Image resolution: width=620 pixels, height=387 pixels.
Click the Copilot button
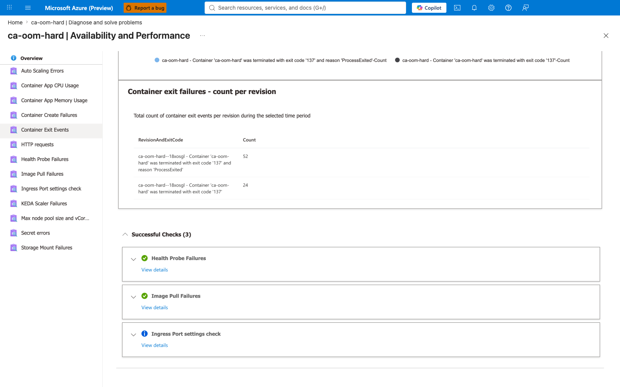click(x=429, y=8)
